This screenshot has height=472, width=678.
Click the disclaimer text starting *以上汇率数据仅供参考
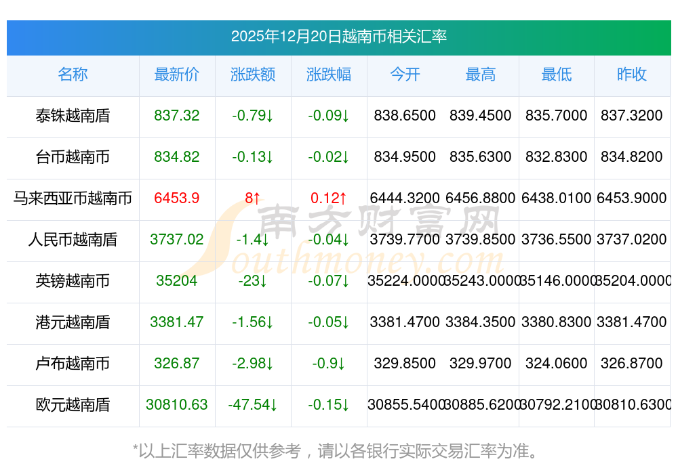click(x=336, y=451)
